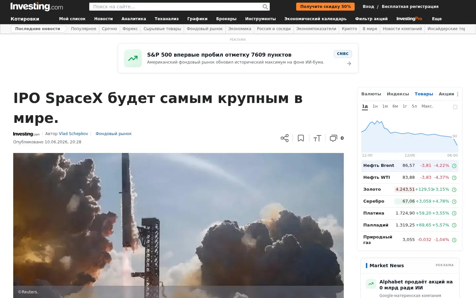This screenshot has width=476, height=298.
Task: Click the clock icon in Природный газ row
Action: pos(454,240)
